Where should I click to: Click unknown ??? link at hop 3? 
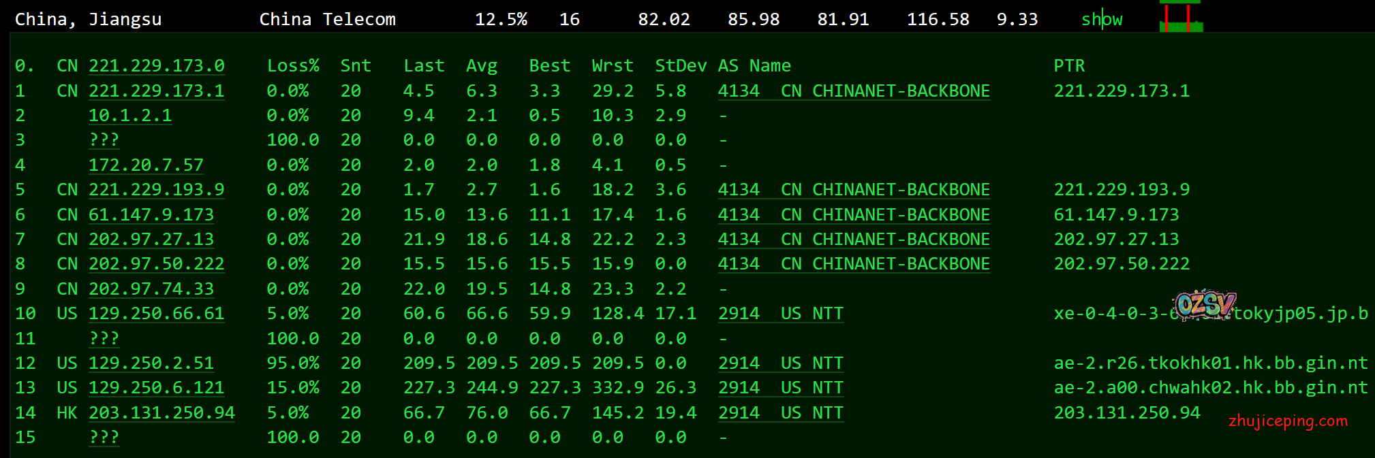(x=104, y=140)
